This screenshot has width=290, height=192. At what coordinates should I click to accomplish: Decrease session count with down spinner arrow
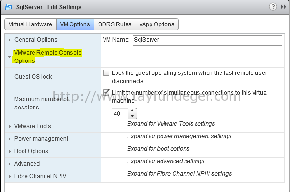coord(132,116)
